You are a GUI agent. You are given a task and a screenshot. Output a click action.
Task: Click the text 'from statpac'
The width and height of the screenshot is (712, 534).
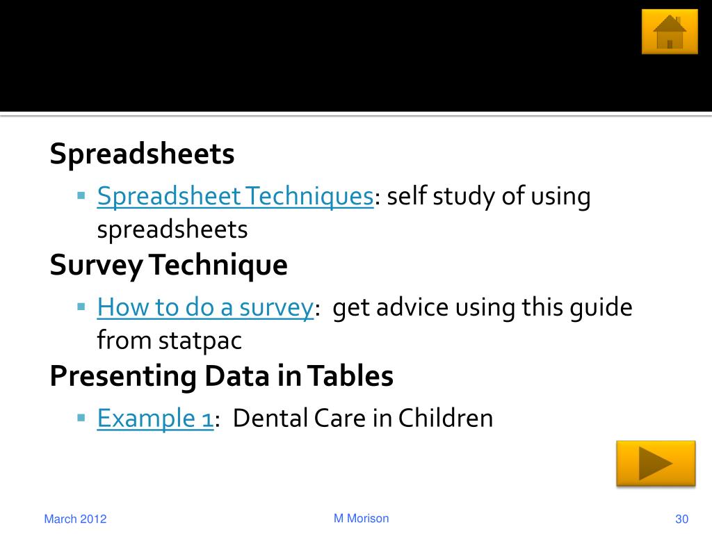tap(170, 341)
